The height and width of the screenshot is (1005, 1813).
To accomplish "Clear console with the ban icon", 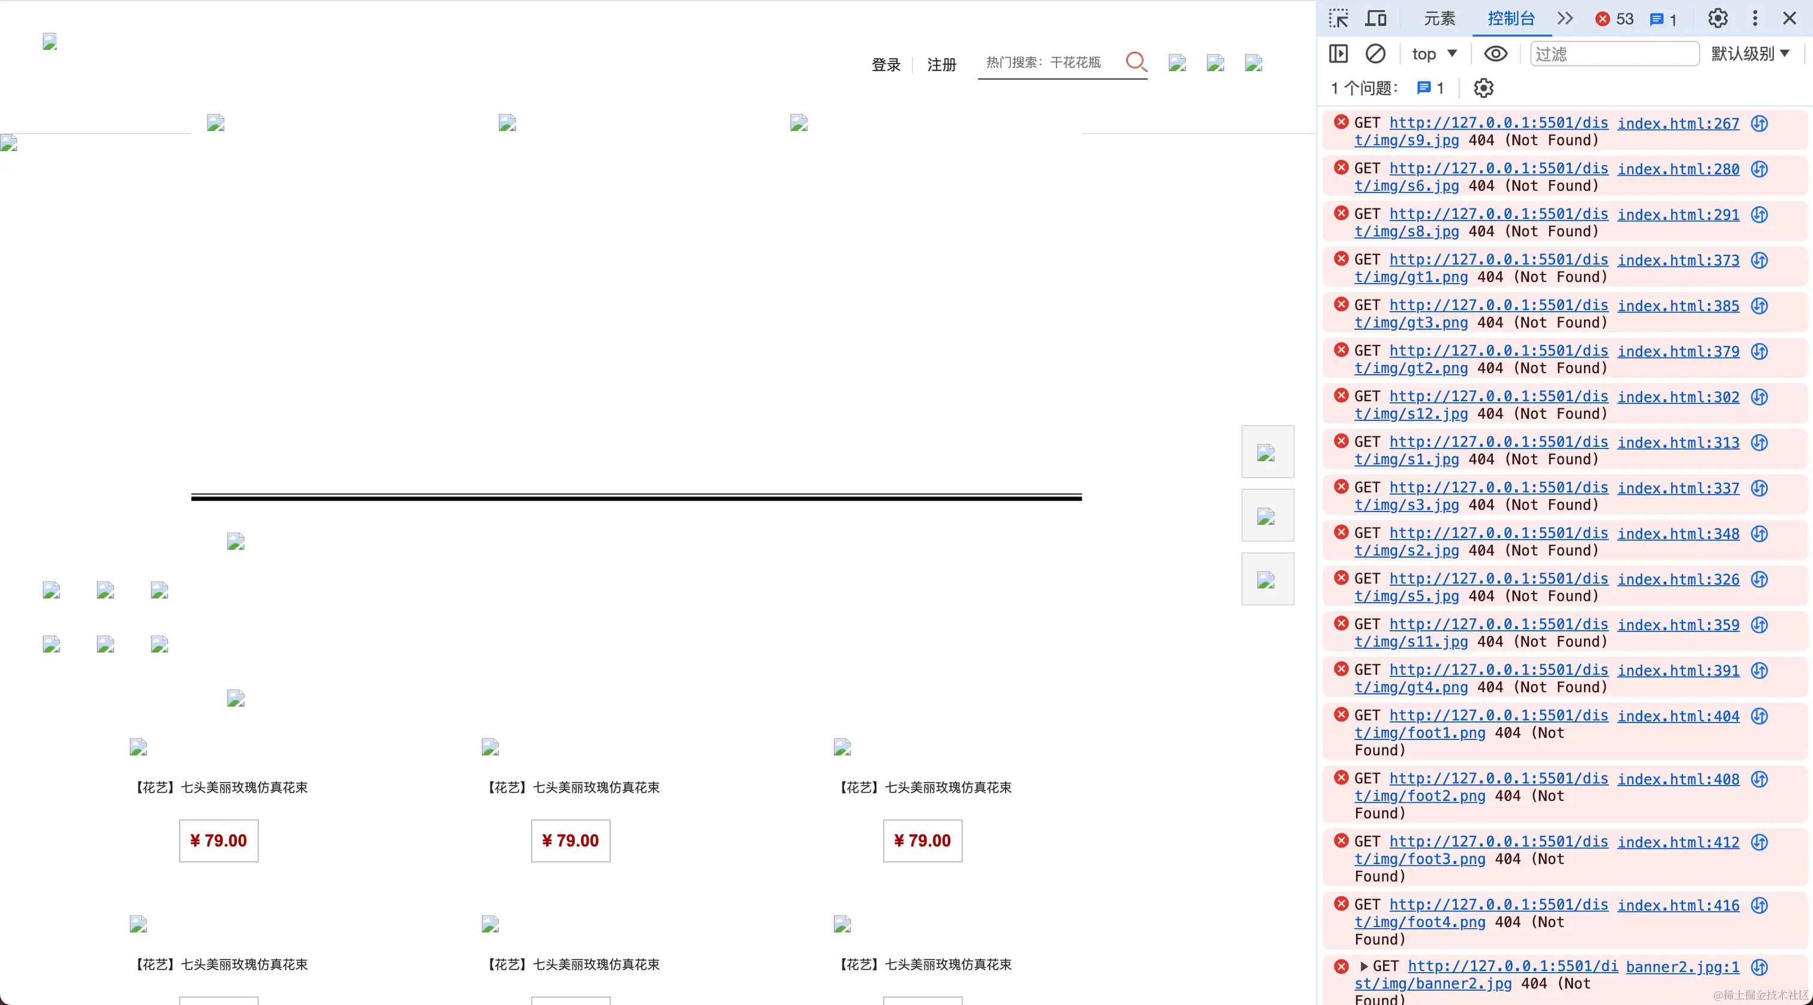I will click(1375, 53).
